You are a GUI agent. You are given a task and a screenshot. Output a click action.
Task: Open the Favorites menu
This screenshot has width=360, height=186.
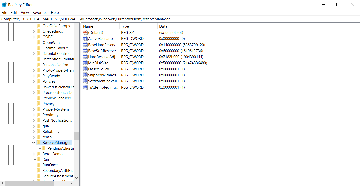click(x=40, y=12)
